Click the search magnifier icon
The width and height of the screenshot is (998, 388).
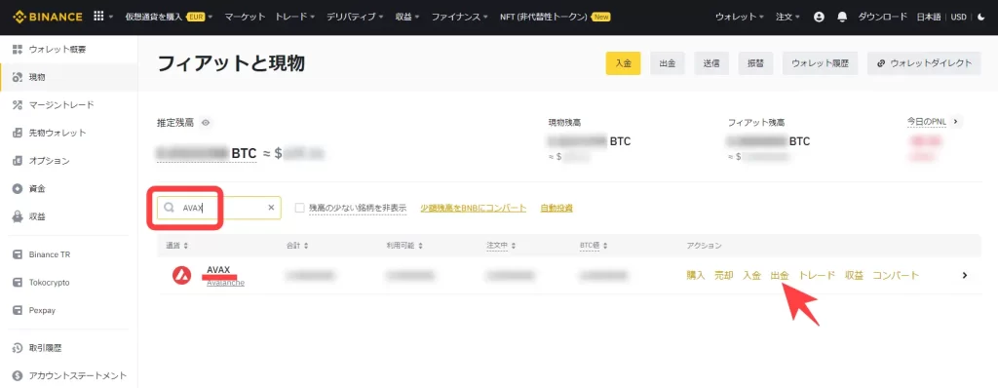coord(170,208)
